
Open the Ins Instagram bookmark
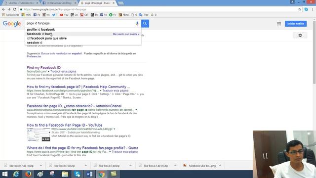click(46, 15)
